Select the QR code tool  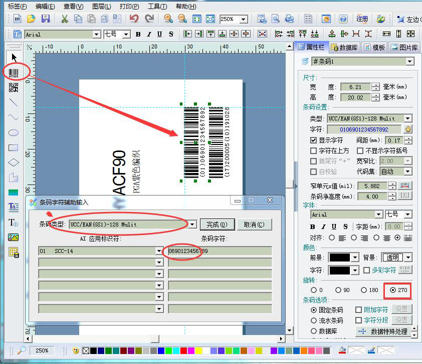click(14, 88)
